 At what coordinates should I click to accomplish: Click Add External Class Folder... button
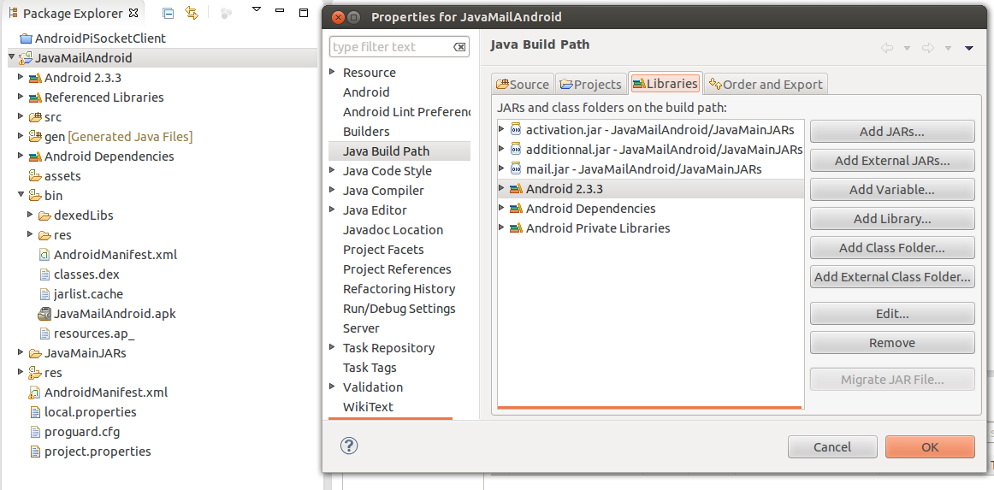pos(892,277)
